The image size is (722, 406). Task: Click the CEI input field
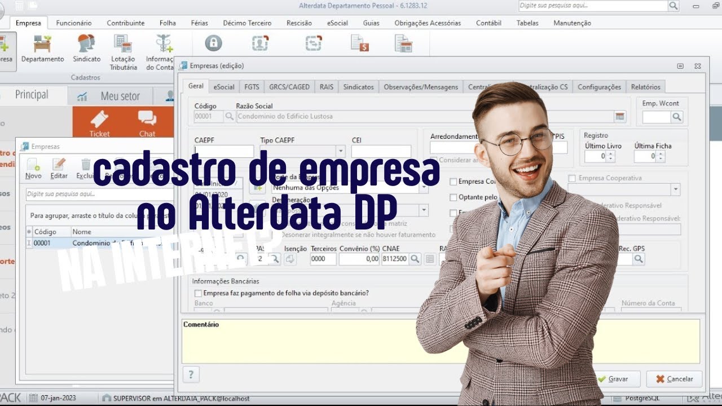[381, 151]
